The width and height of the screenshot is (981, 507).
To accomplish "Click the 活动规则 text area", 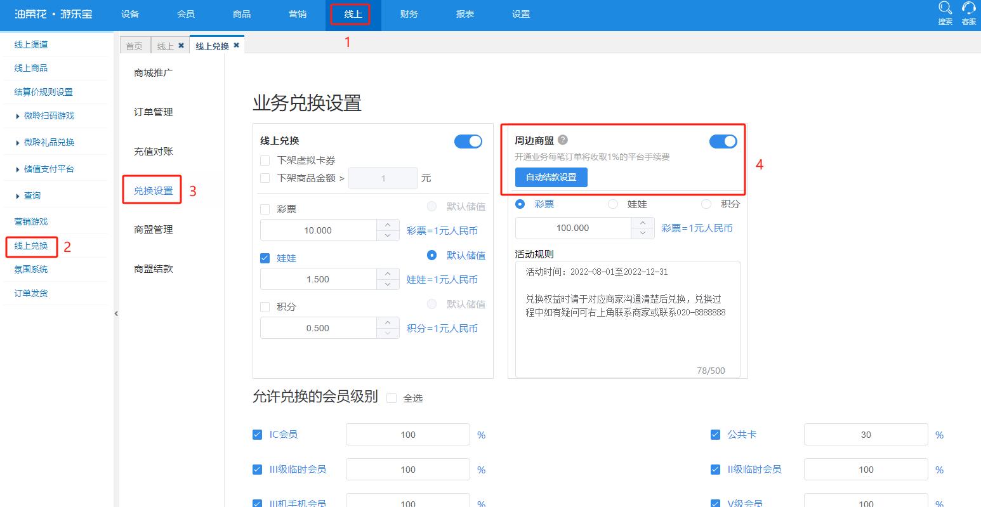I will (628, 319).
